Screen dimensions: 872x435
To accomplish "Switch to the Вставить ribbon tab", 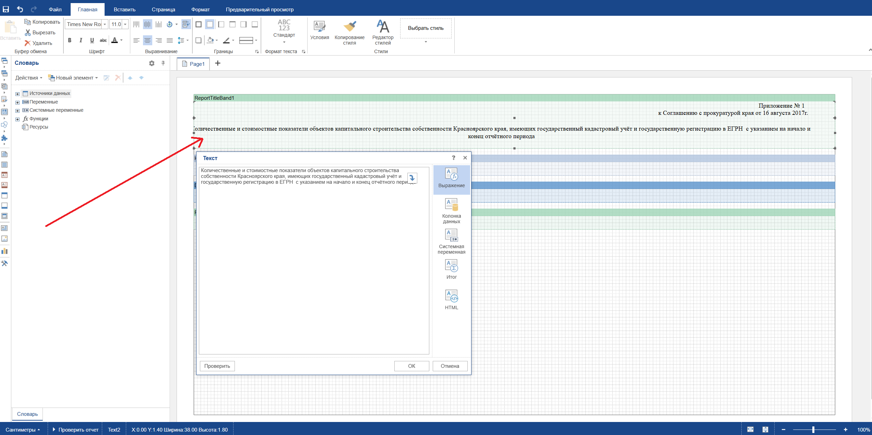I will click(x=124, y=10).
